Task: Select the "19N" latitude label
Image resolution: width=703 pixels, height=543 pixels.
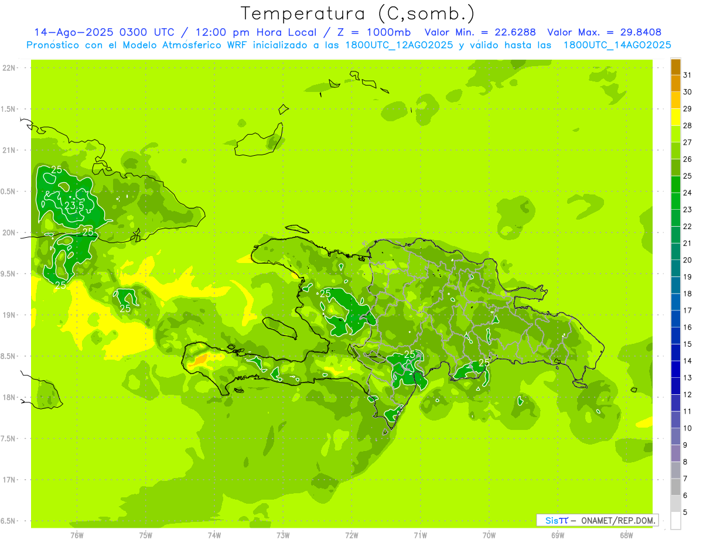Action: (x=9, y=315)
